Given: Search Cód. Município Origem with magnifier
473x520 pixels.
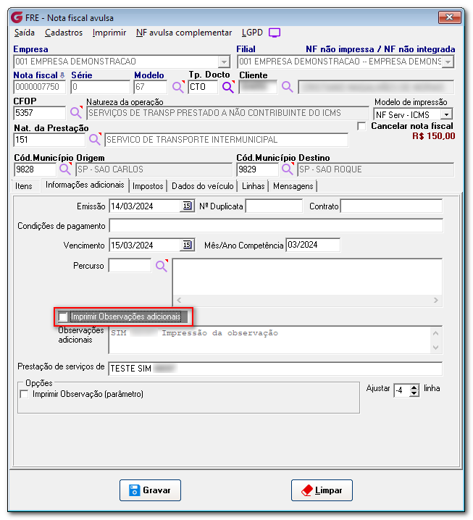Looking at the screenshot, I should click(x=65, y=169).
